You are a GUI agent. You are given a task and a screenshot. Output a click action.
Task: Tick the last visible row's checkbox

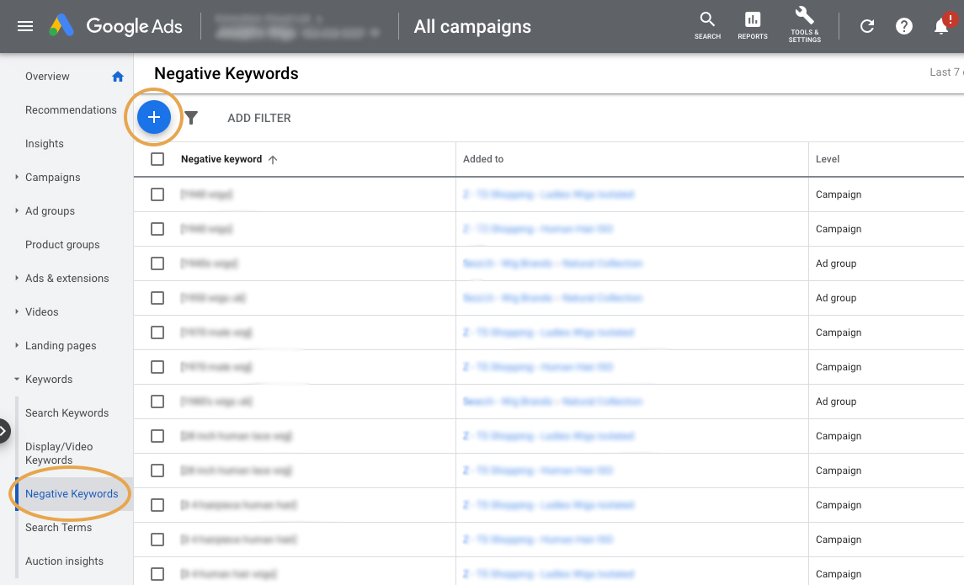[157, 573]
